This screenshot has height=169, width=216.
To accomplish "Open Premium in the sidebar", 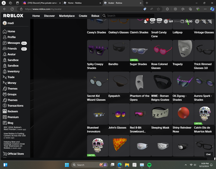I will [11, 117].
